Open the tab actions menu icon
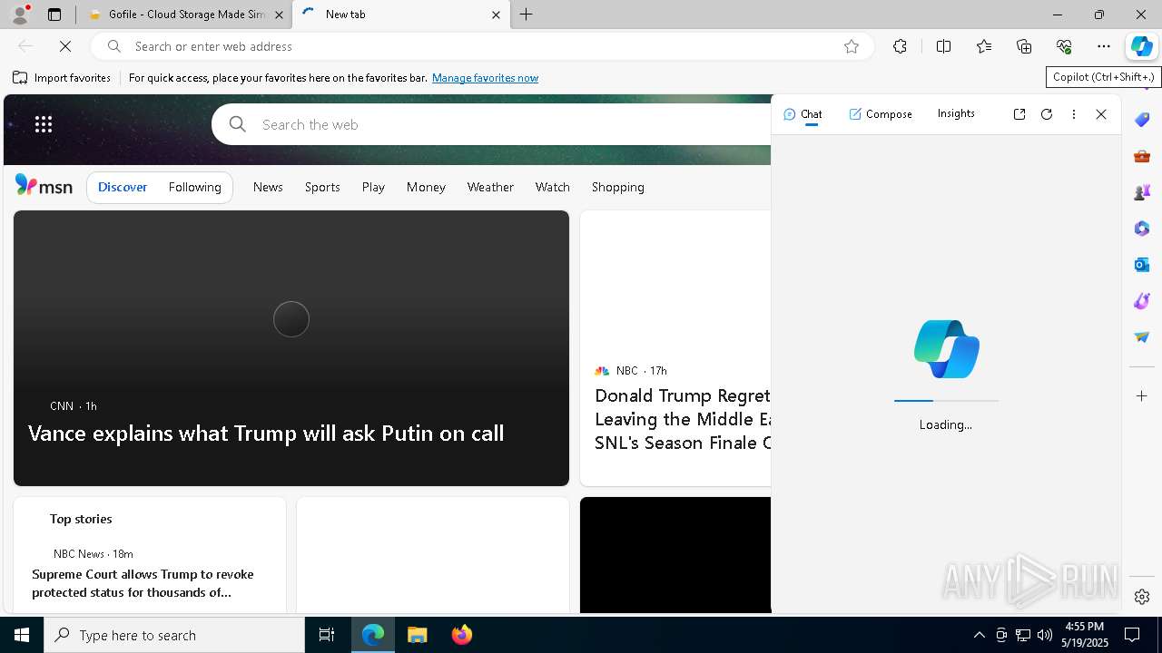 (x=54, y=15)
